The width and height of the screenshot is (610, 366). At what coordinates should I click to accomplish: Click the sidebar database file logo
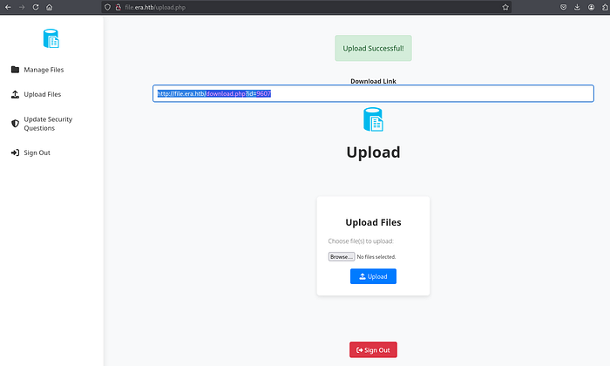(51, 38)
